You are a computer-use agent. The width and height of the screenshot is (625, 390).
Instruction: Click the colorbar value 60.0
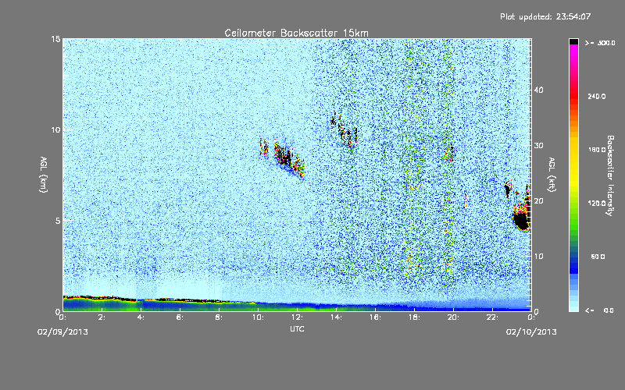pos(598,257)
